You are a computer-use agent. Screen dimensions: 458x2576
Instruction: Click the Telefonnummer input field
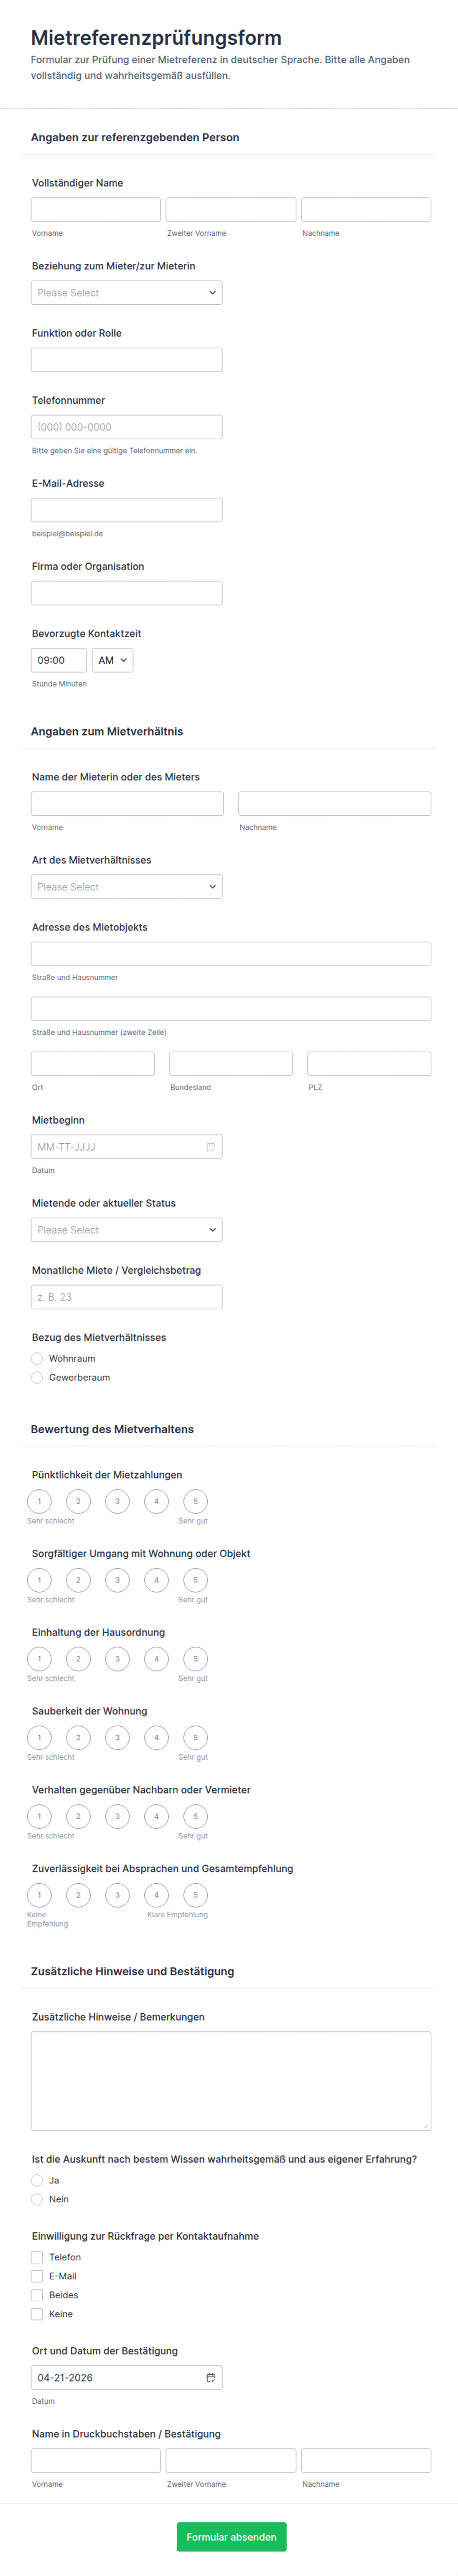(x=126, y=427)
